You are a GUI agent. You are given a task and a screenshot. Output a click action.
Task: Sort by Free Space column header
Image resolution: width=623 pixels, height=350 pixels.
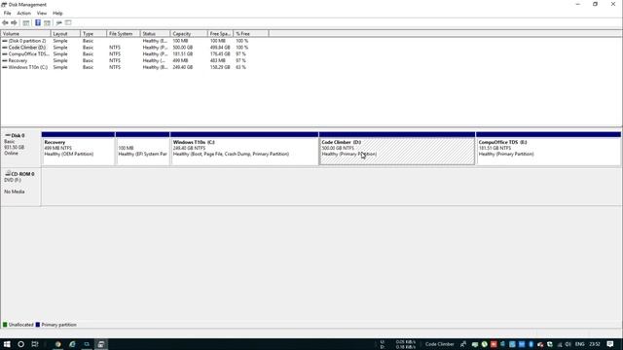pyautogui.click(x=221, y=34)
